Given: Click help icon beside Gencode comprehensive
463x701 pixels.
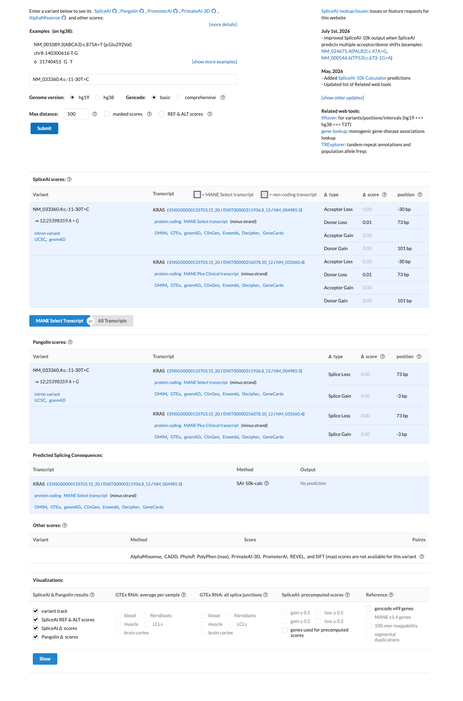Looking at the screenshot, I should (223, 98).
